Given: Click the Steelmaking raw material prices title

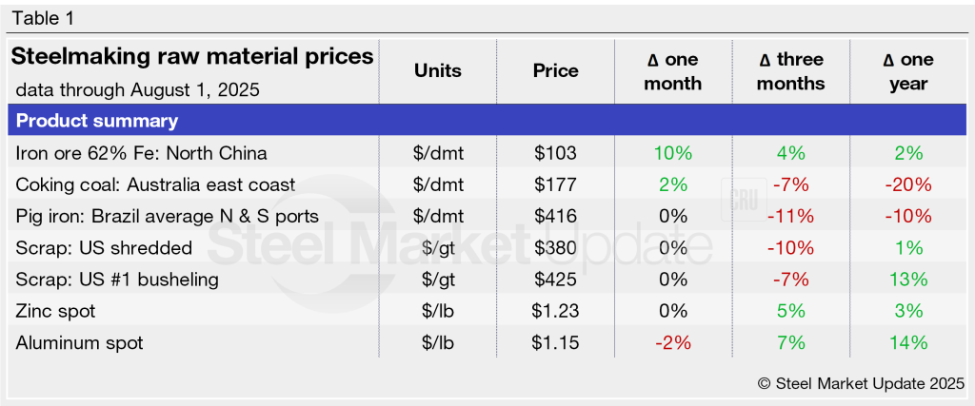Looking at the screenshot, I should click(192, 57).
